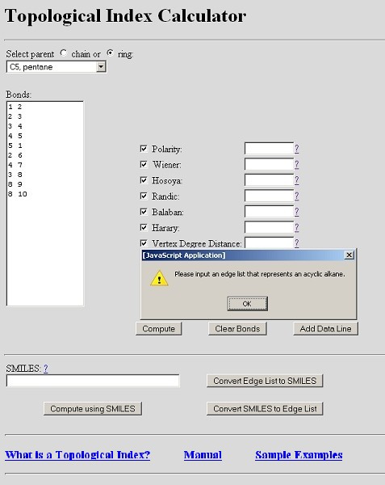Select the chain parent radio button
Screen dimensions: 385x485
tap(64, 53)
